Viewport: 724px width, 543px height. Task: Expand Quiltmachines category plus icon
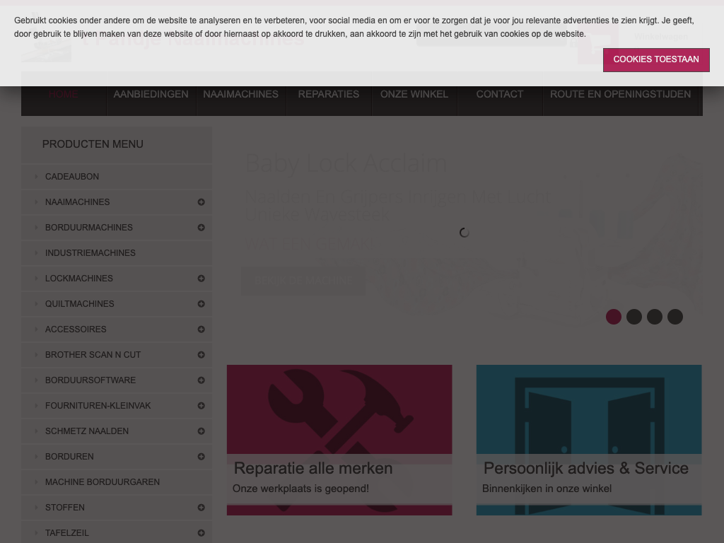point(201,304)
